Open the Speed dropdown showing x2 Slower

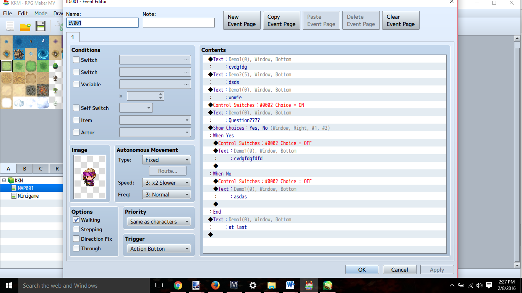tap(166, 183)
